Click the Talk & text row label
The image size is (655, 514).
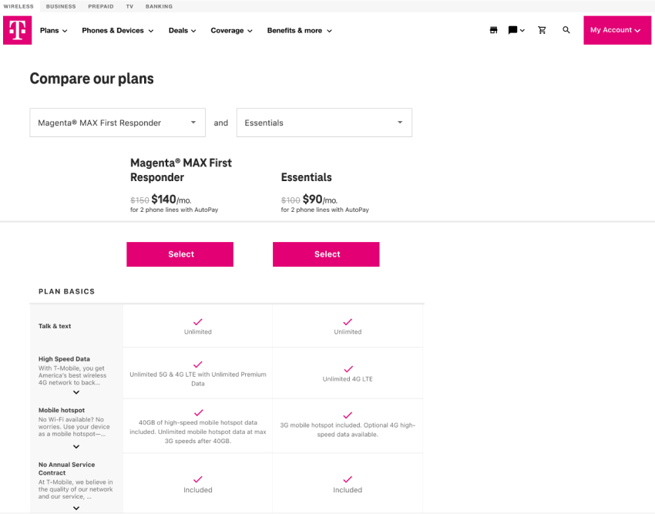click(55, 326)
